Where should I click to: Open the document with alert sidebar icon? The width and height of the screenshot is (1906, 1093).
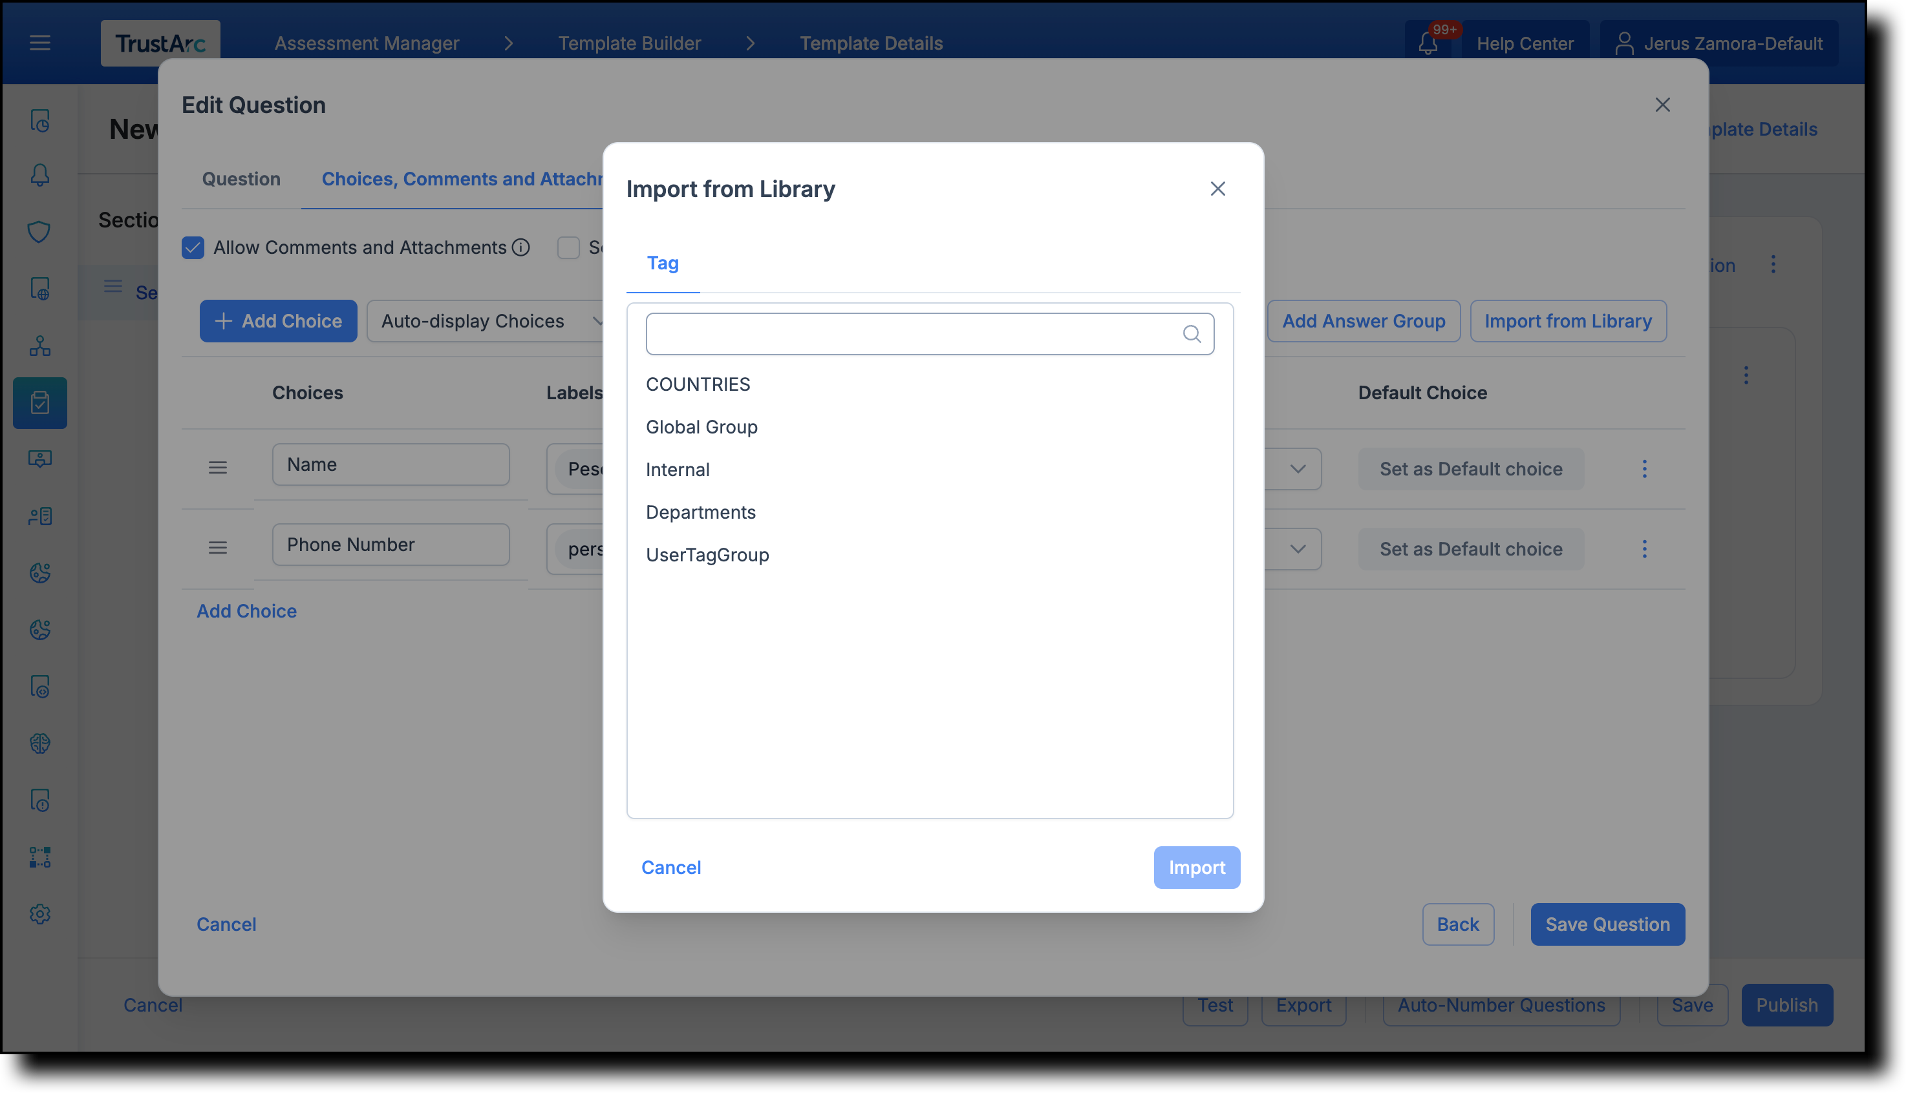click(x=40, y=800)
